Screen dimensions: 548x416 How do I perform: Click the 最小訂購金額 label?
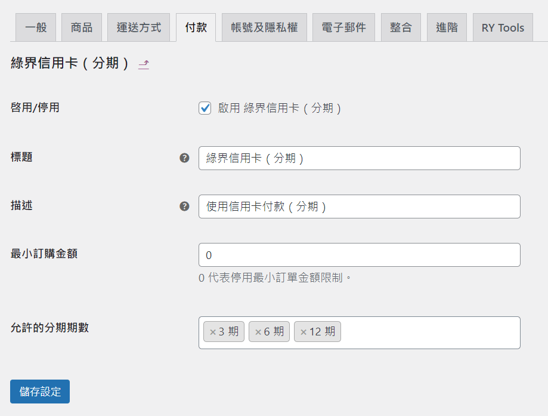pyautogui.click(x=44, y=254)
